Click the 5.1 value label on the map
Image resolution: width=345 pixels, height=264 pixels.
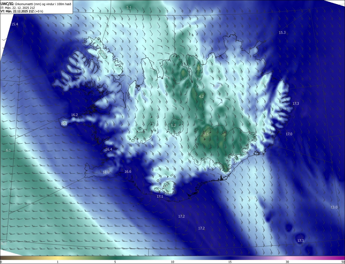pos(129,8)
